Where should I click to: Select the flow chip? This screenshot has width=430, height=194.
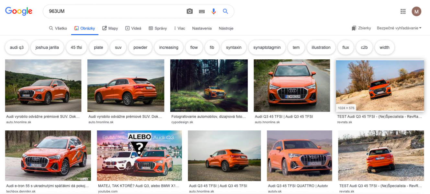pos(194,47)
